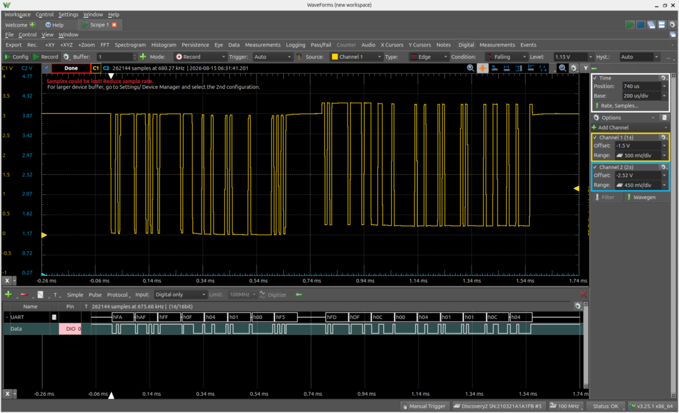Open the Type dropdown showing Edge
The height and width of the screenshot is (413, 679).
tap(429, 57)
